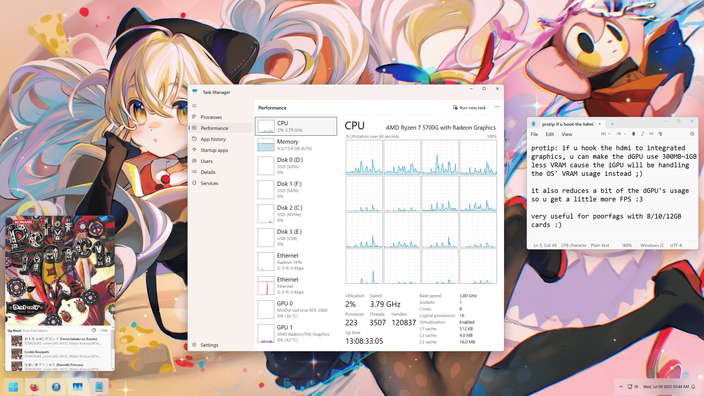Image resolution: width=704 pixels, height=396 pixels.
Task: Click the Plain text format indicator in Notepad
Action: click(x=600, y=245)
